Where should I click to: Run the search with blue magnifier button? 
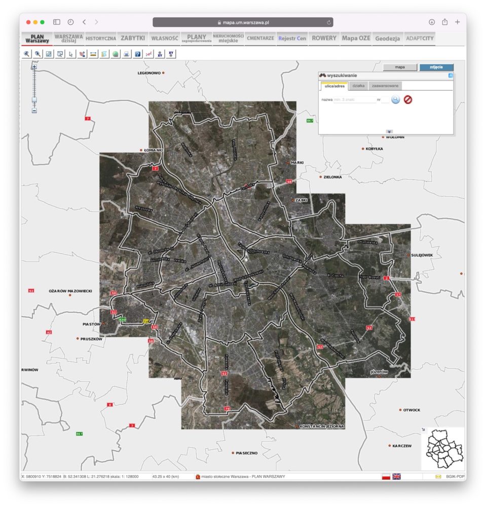tap(395, 99)
